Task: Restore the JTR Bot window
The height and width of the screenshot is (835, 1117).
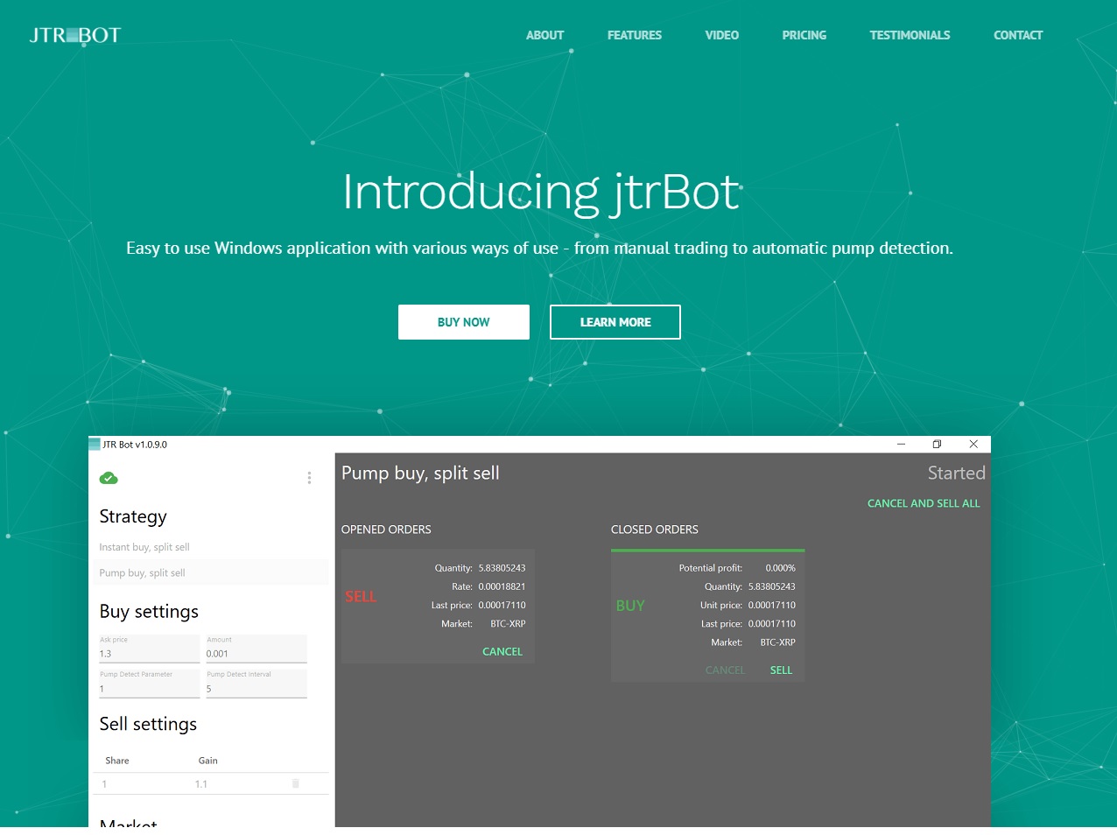Action: click(937, 445)
